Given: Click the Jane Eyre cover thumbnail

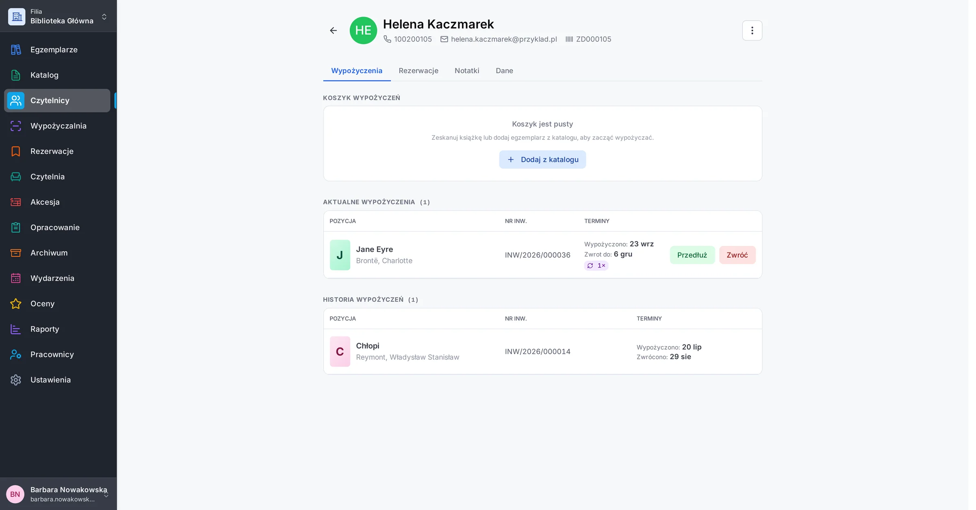Looking at the screenshot, I should point(340,255).
